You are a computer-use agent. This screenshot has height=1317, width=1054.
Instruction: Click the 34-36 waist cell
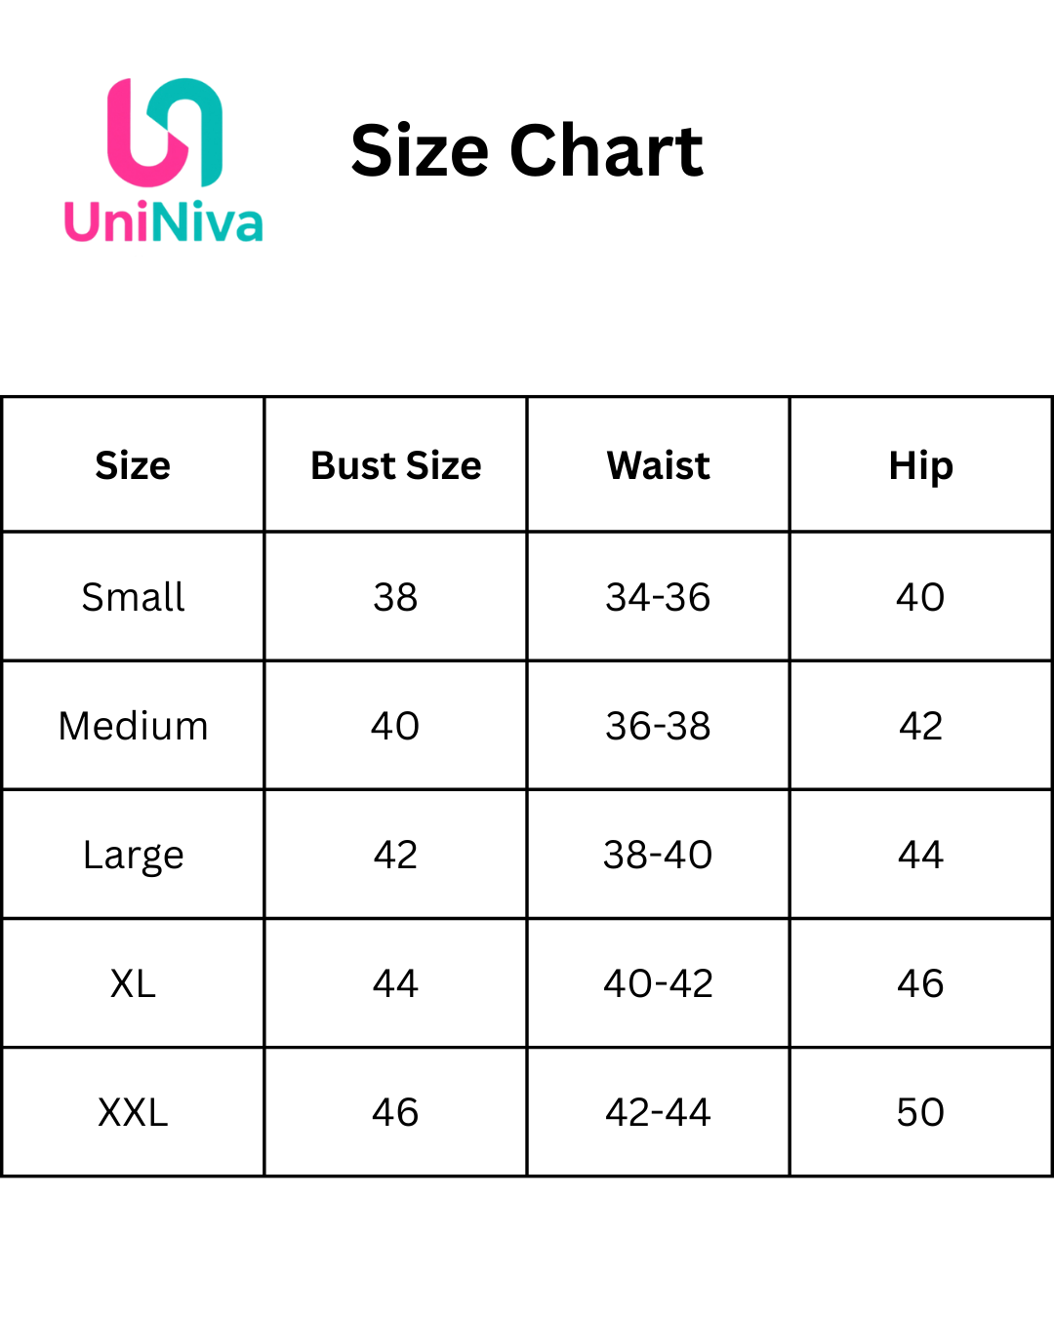tap(658, 597)
